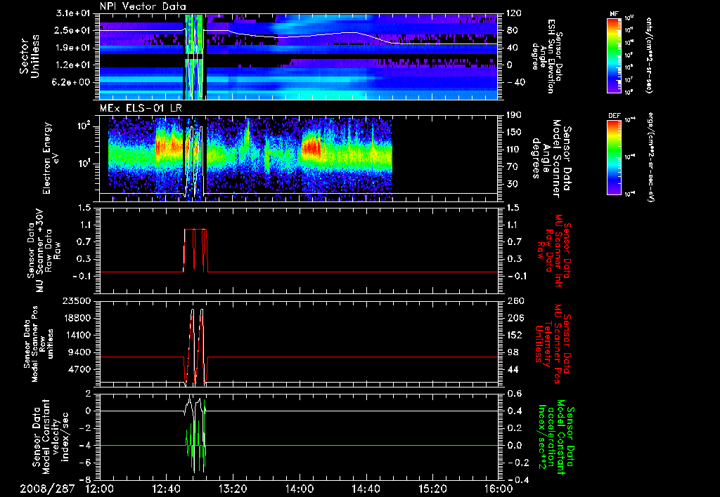The image size is (720, 497).
Task: Click the 12:00 time axis label
Action: pyautogui.click(x=100, y=489)
